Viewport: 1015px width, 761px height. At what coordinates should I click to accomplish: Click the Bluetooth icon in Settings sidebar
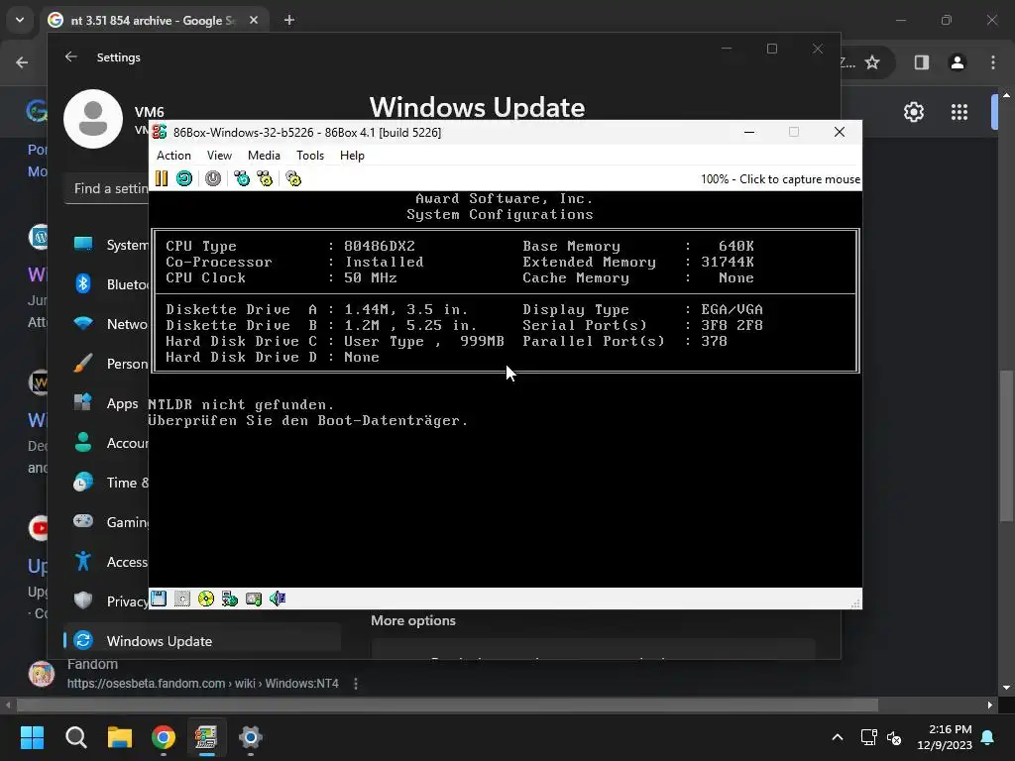pyautogui.click(x=83, y=283)
